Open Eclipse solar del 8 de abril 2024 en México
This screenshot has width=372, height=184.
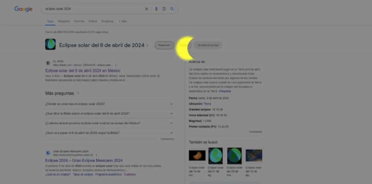[x=83, y=71]
